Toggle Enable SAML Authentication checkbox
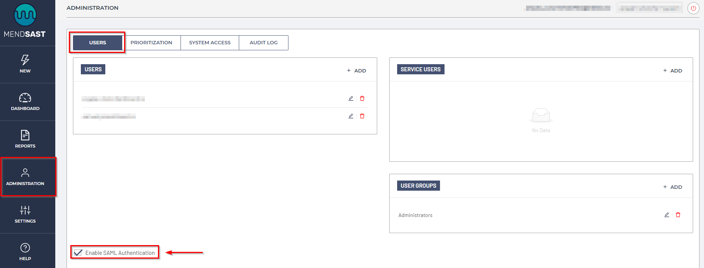Viewport: 704px width, 268px height. [78, 253]
